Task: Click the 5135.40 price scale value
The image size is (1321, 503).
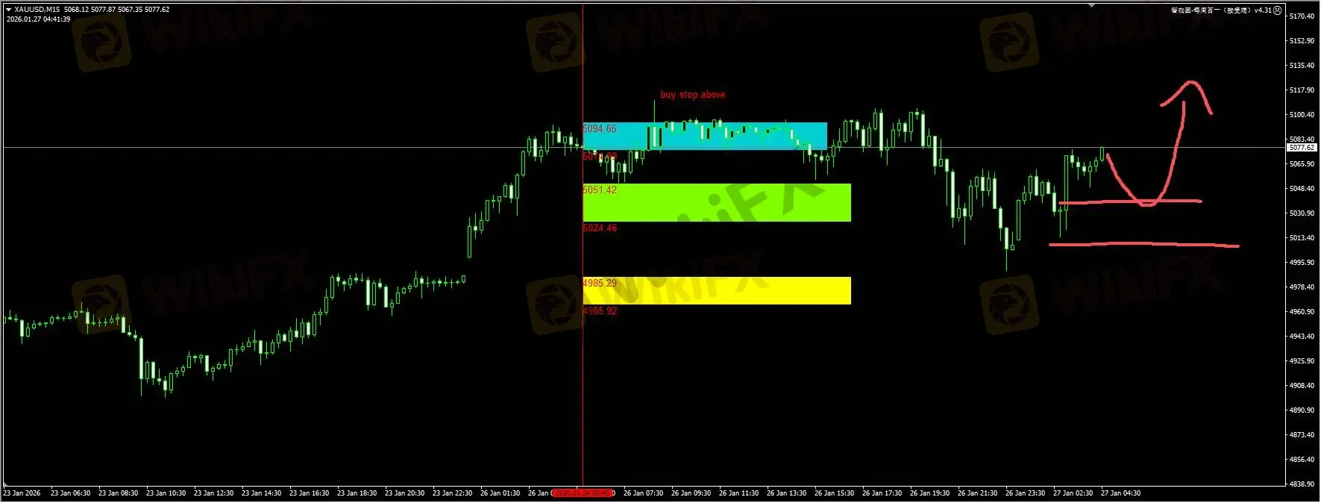Action: (x=1302, y=66)
